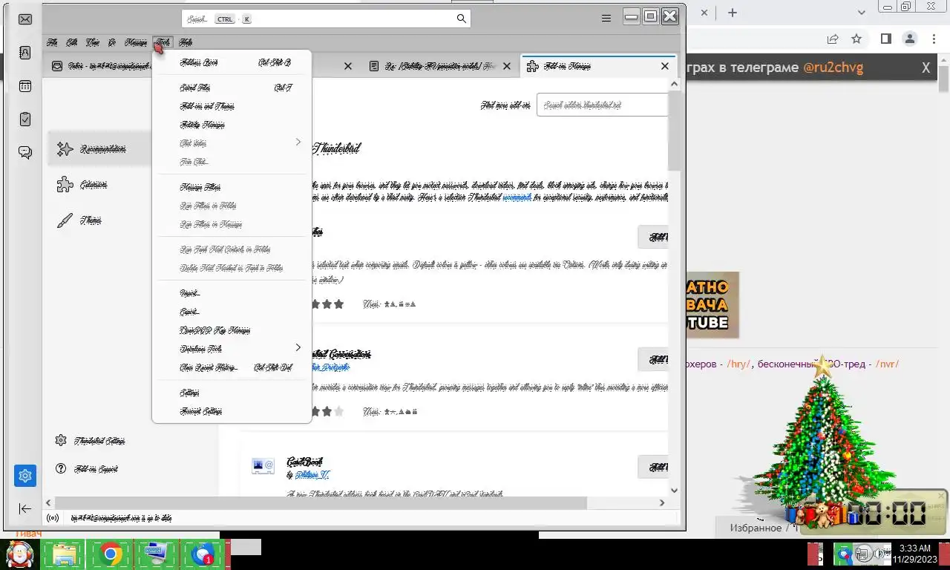Open the Message menu
Viewport: 950px width, 570px height.
(x=136, y=42)
